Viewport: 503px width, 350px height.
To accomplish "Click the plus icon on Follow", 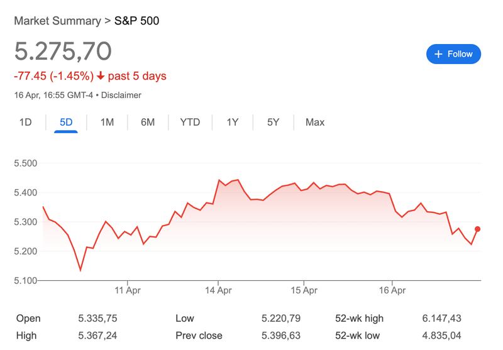I will pyautogui.click(x=439, y=54).
